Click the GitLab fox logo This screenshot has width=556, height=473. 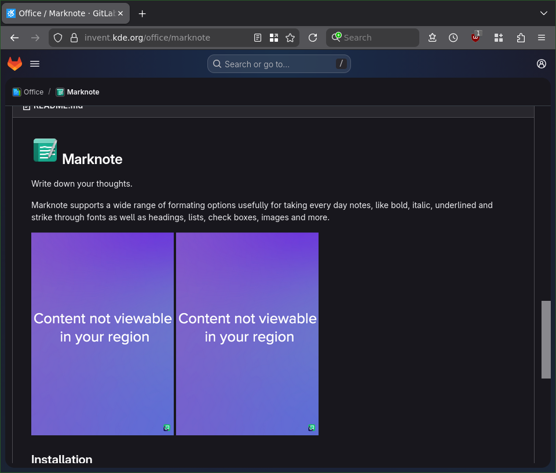(14, 64)
